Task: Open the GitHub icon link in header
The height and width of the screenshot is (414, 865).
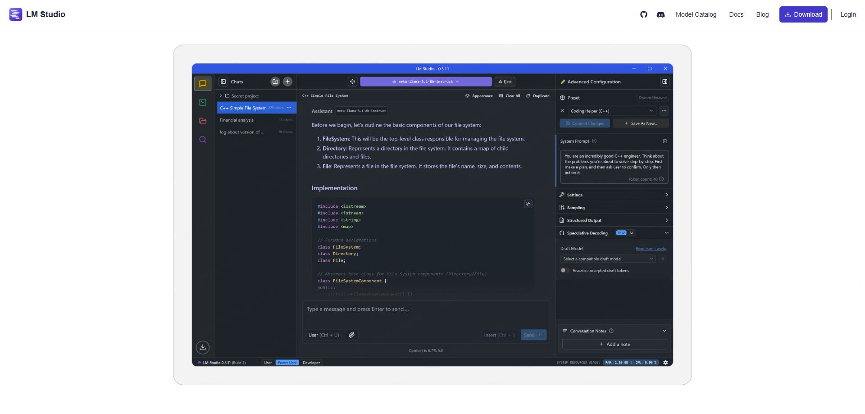Action: pos(643,14)
